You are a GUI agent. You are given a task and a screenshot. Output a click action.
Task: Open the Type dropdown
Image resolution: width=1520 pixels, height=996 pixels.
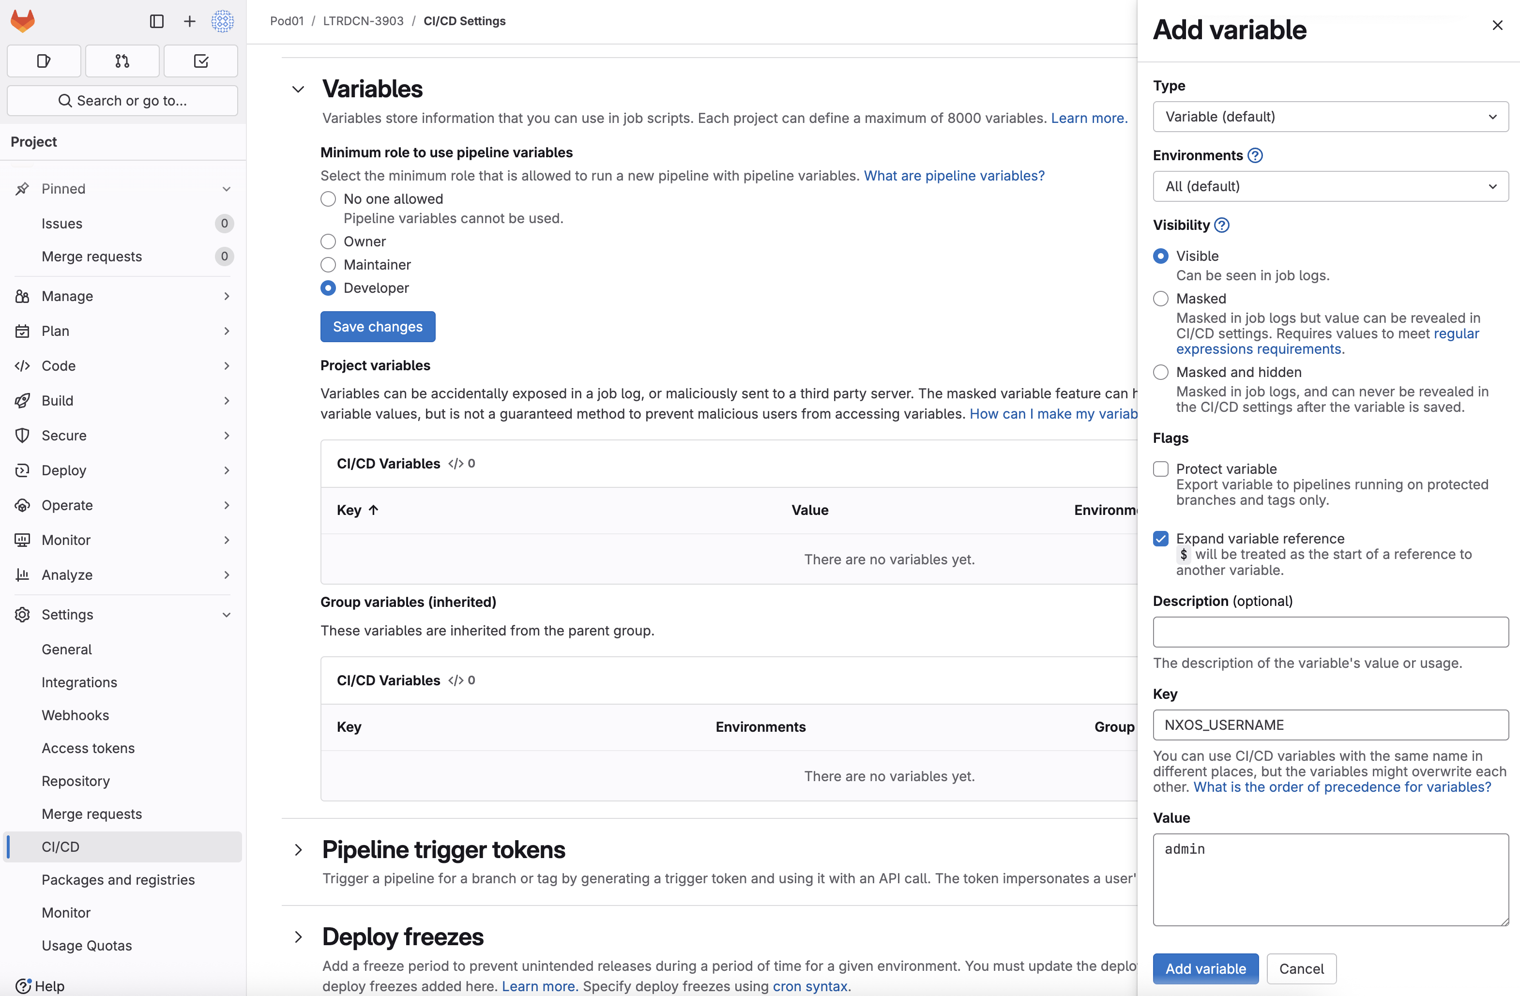(1330, 117)
